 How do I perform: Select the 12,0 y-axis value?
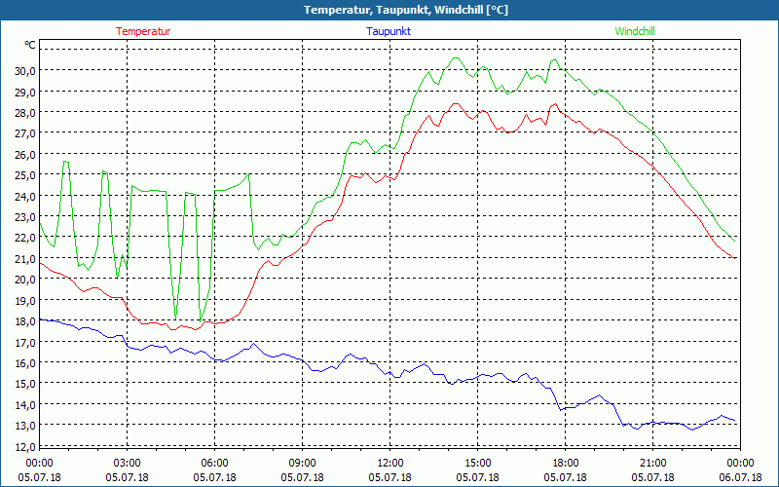coord(25,447)
